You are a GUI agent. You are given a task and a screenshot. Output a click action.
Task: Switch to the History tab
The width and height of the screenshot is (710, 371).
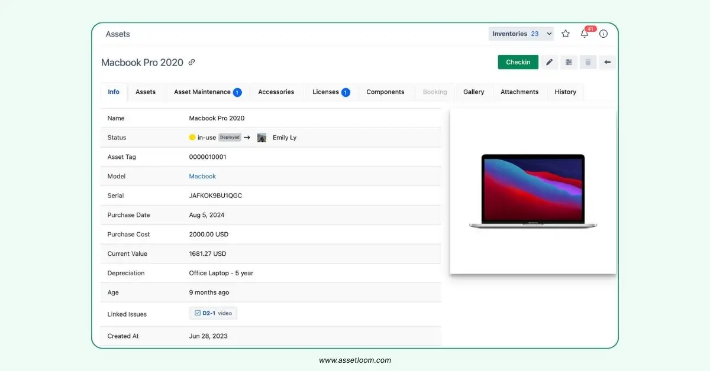tap(565, 92)
